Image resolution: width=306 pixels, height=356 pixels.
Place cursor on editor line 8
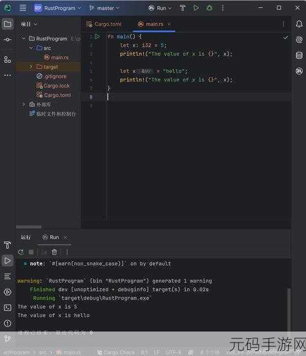coord(186,97)
